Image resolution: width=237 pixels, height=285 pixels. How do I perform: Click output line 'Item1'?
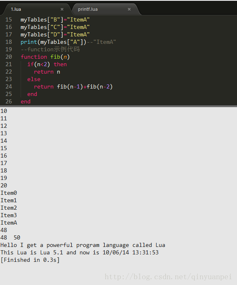(9, 201)
